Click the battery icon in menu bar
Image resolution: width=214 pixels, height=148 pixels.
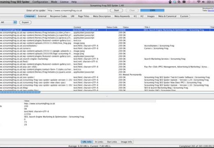click(209, 2)
